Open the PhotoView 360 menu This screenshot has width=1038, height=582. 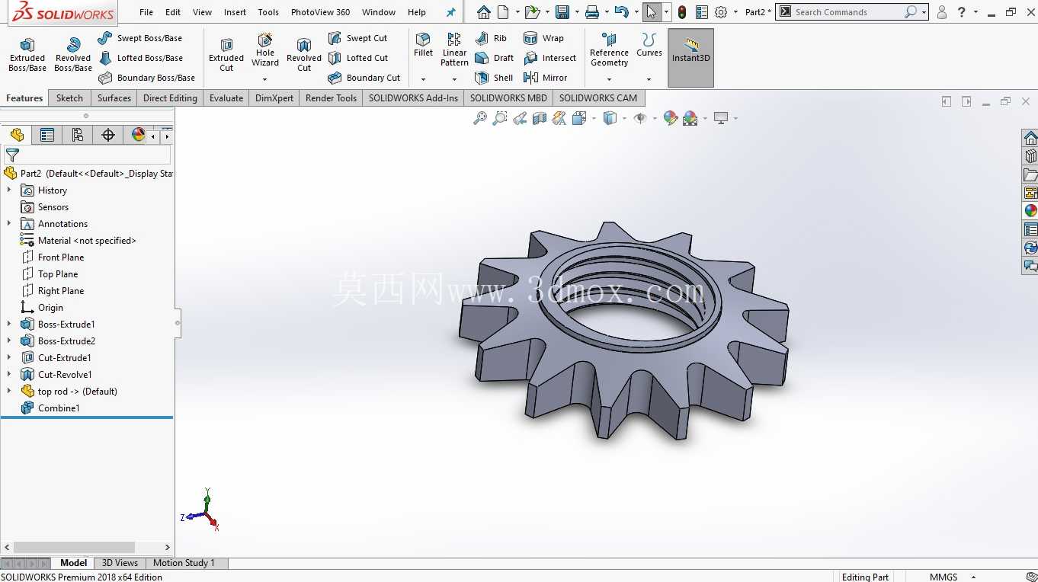pos(320,12)
